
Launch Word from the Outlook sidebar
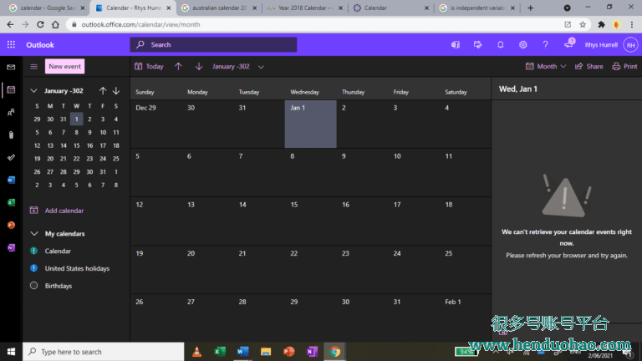pos(11,180)
